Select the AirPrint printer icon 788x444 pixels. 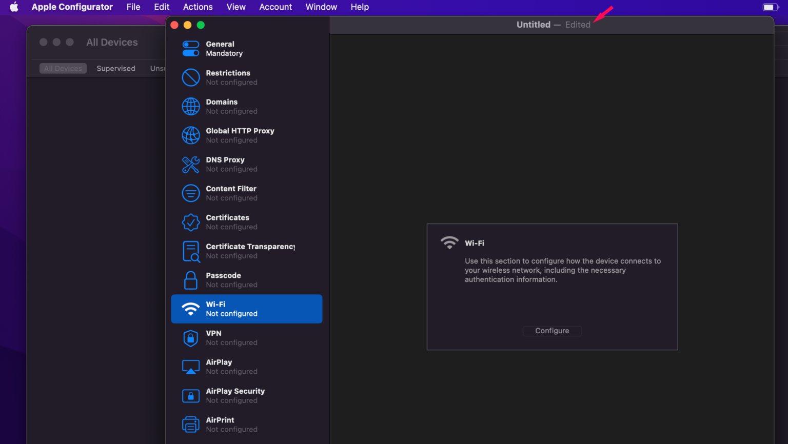[191, 425]
